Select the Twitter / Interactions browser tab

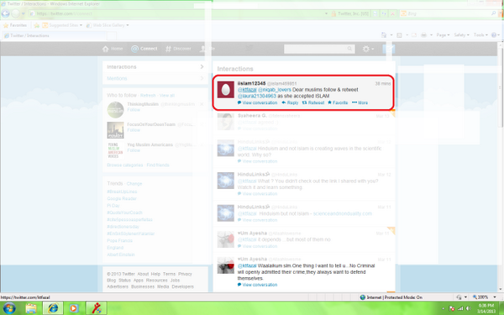(x=55, y=35)
